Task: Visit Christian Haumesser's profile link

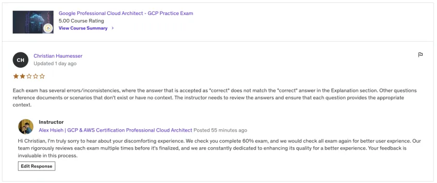Action: (x=58, y=56)
